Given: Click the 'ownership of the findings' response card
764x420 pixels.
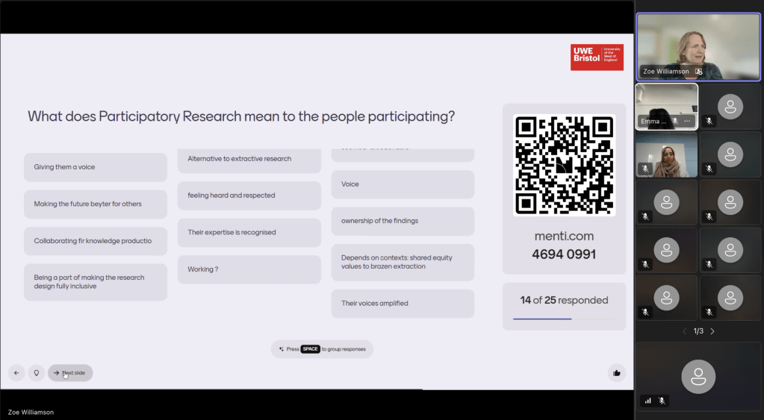Looking at the screenshot, I should click(x=403, y=222).
